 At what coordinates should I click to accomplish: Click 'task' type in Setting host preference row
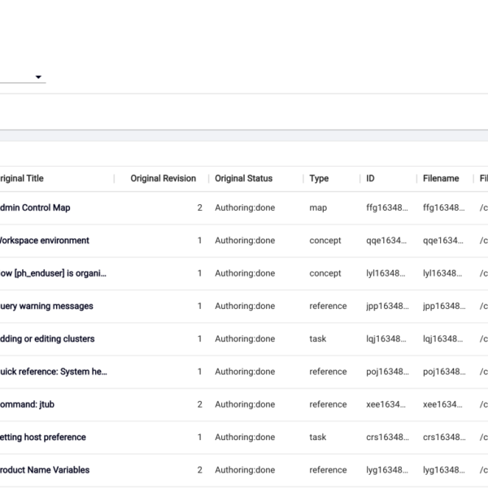(x=318, y=437)
